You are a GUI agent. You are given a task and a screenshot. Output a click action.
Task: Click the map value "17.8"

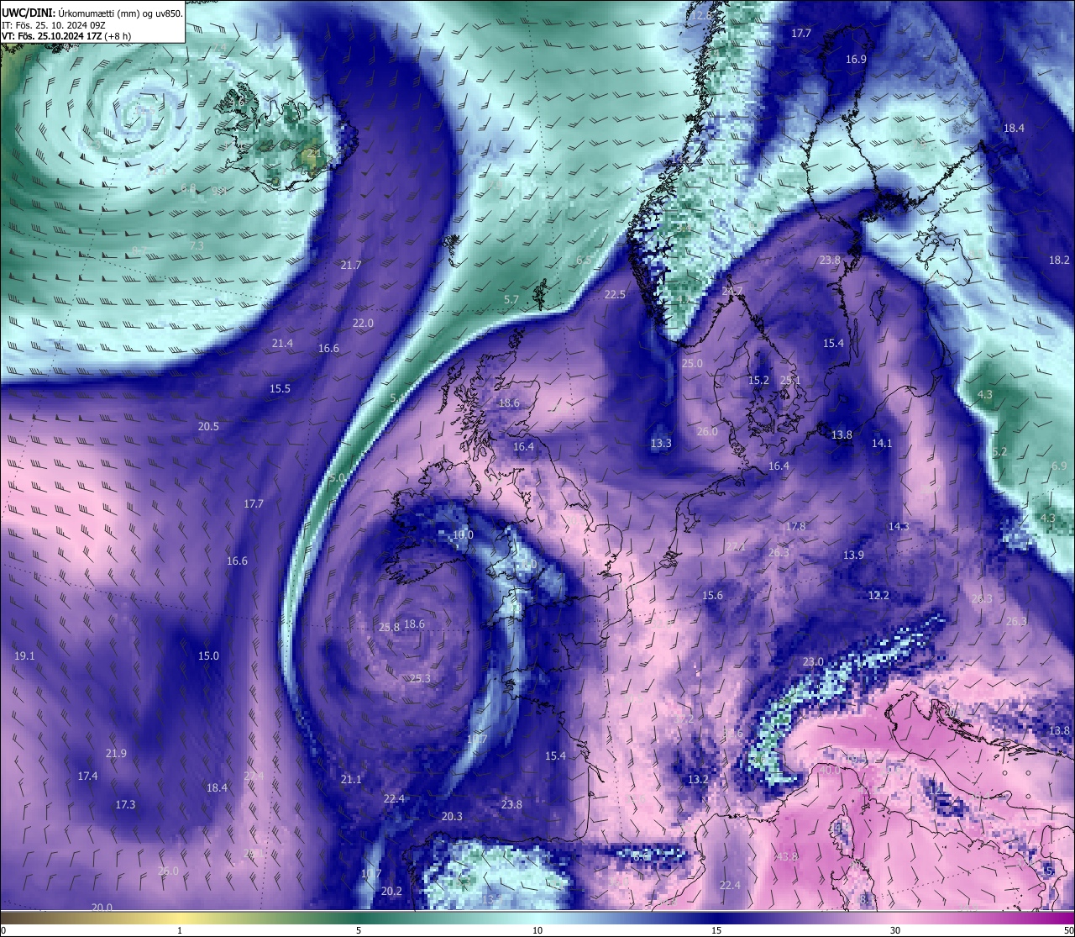click(795, 527)
